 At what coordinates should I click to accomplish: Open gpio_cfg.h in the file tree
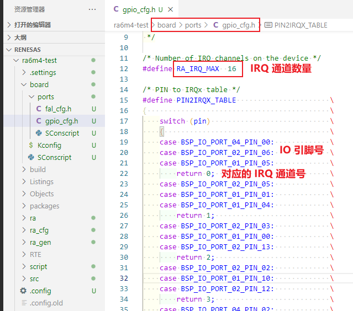(61, 121)
